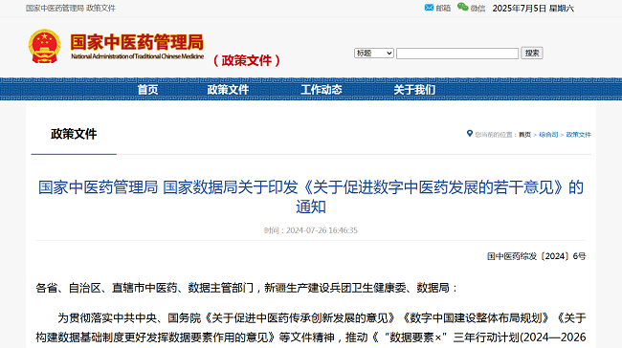Click the search text input field
The width and height of the screenshot is (622, 348).
457,54
